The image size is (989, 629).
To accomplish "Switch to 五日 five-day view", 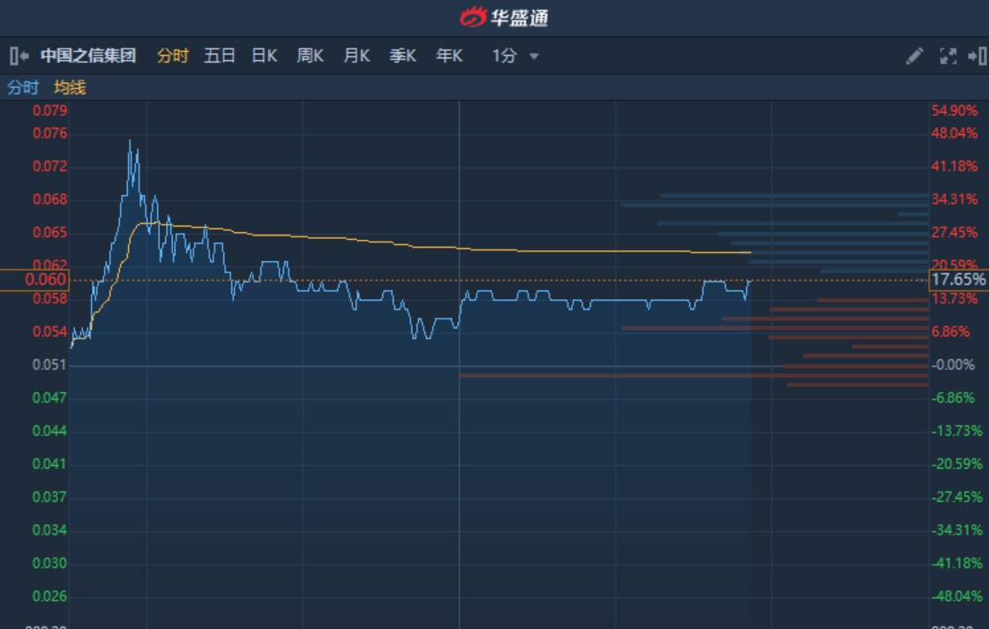I will (x=220, y=56).
